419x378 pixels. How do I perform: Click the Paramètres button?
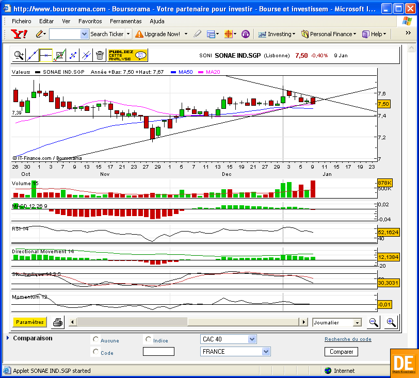[x=29, y=322]
